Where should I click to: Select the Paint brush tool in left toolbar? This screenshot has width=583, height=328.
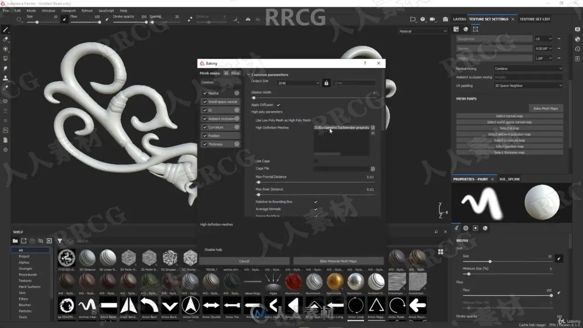coord(5,30)
